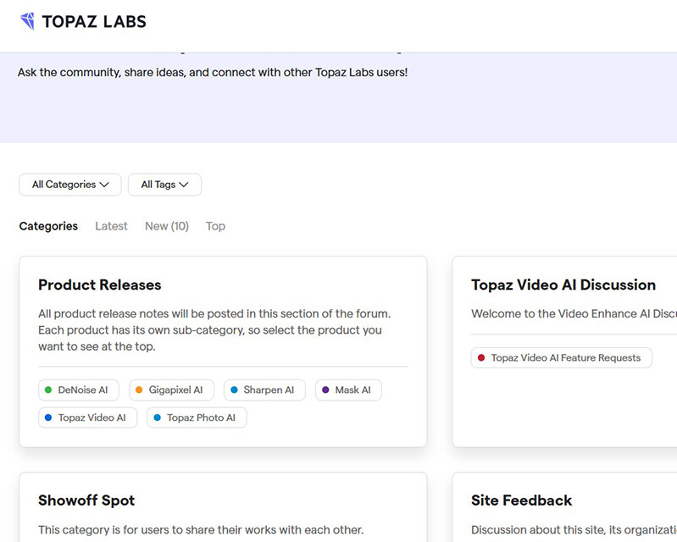The height and width of the screenshot is (542, 677).
Task: Open the All Categories dropdown
Action: point(70,185)
